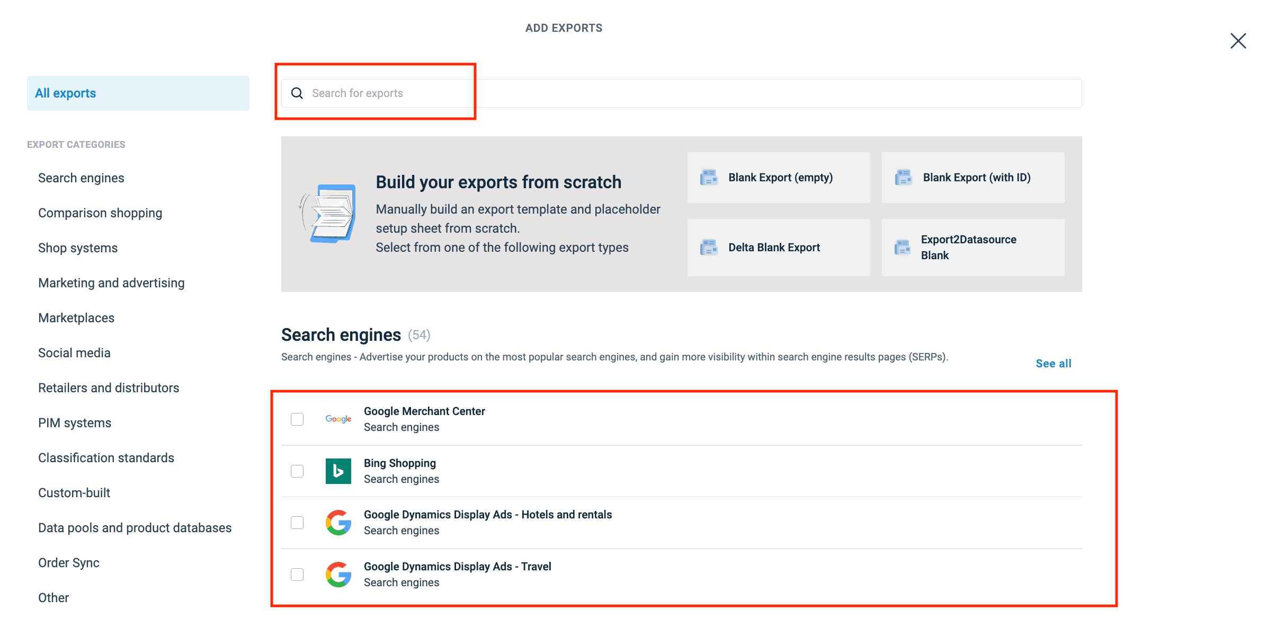This screenshot has width=1267, height=617.
Task: Enable the Hotels and rentals export checkbox
Action: coord(297,523)
